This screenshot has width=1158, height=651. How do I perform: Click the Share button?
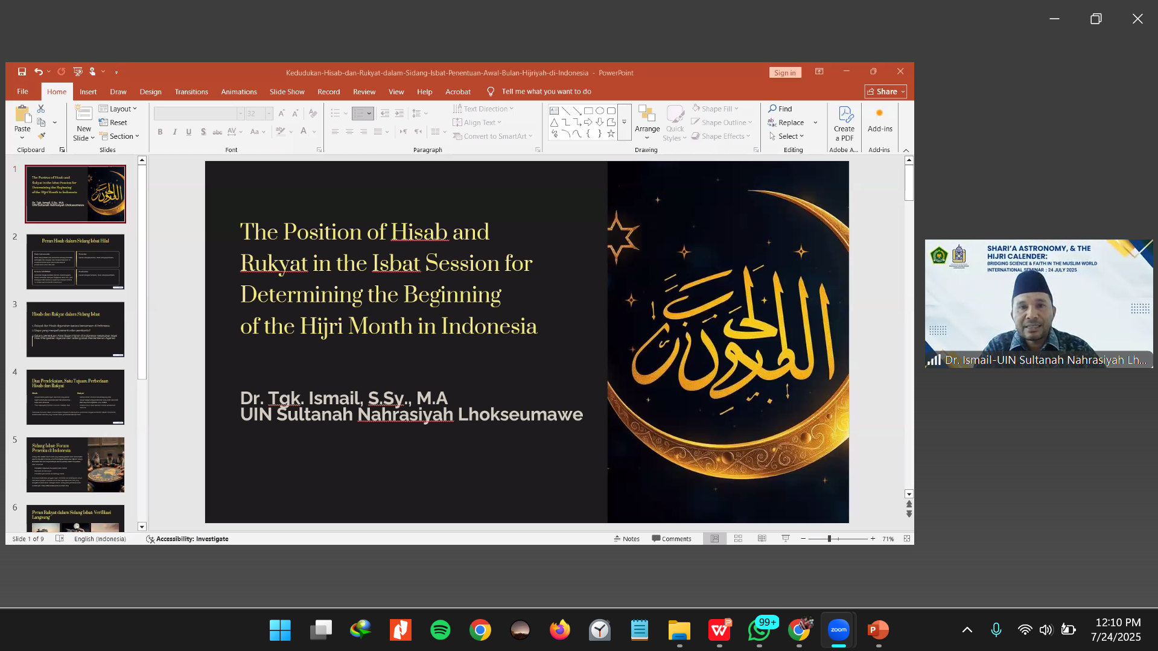[x=885, y=92]
